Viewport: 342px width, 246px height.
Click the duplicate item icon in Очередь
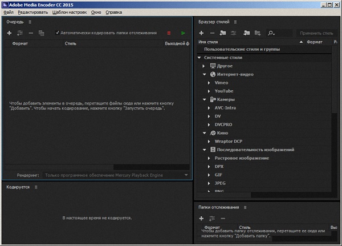coord(41,33)
